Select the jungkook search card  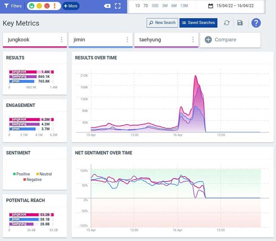tap(34, 40)
